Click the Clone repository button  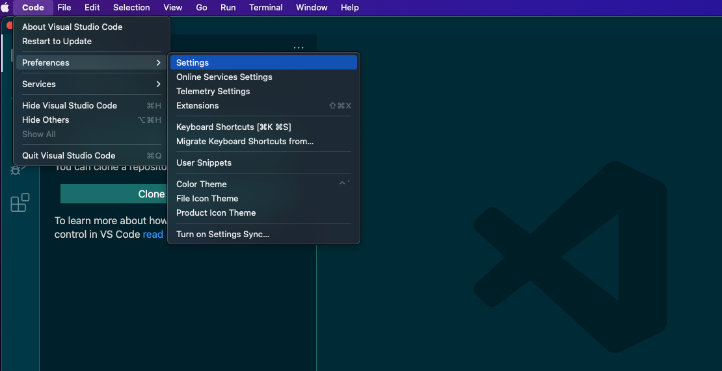[x=114, y=194]
